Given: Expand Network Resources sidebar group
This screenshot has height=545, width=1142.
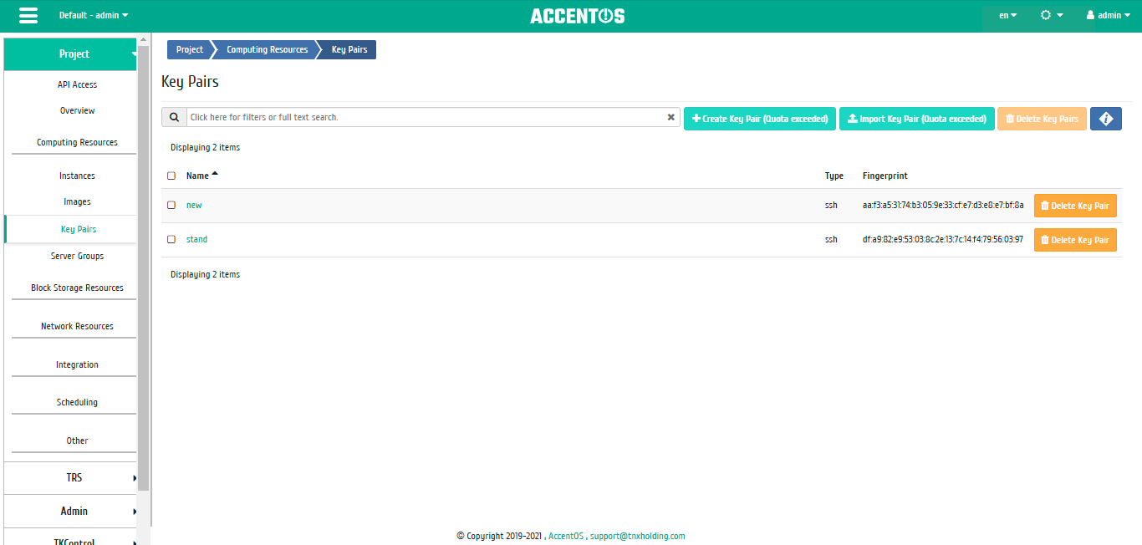Looking at the screenshot, I should (x=77, y=326).
